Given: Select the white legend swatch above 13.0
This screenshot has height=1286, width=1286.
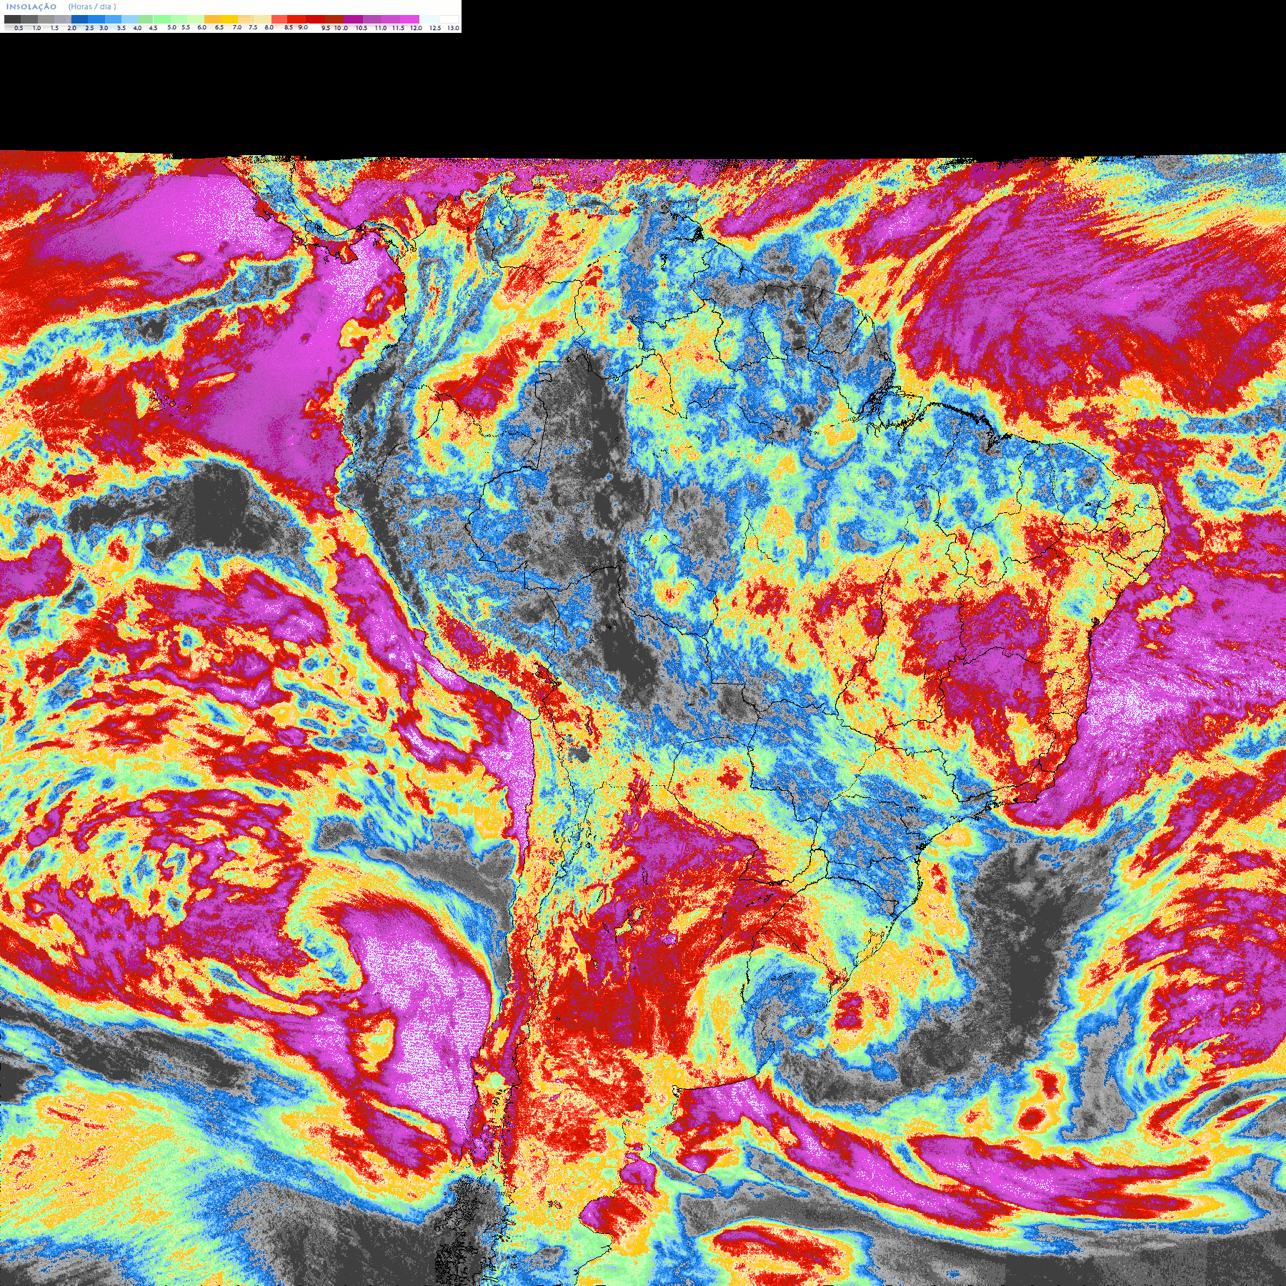Looking at the screenshot, I should (449, 19).
